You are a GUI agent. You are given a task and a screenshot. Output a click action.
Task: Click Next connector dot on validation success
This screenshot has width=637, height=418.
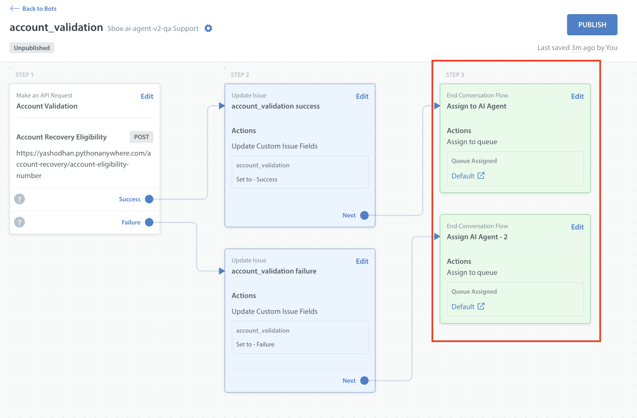point(364,215)
